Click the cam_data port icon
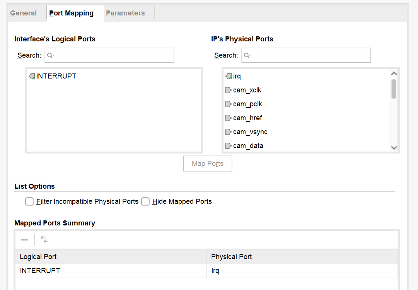418x290 pixels. [229, 146]
